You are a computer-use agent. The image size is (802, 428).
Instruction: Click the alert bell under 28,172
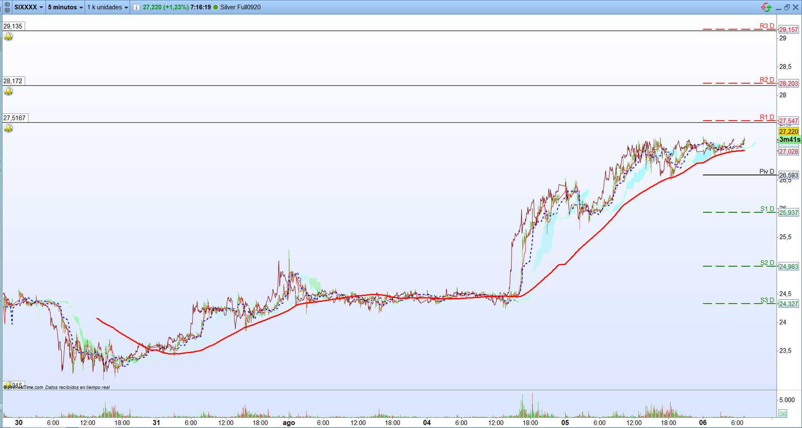coord(9,91)
